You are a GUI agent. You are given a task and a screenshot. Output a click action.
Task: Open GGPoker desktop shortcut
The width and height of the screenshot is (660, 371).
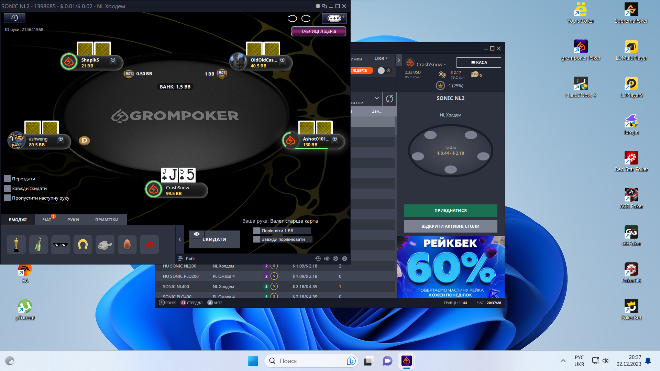pos(631,236)
